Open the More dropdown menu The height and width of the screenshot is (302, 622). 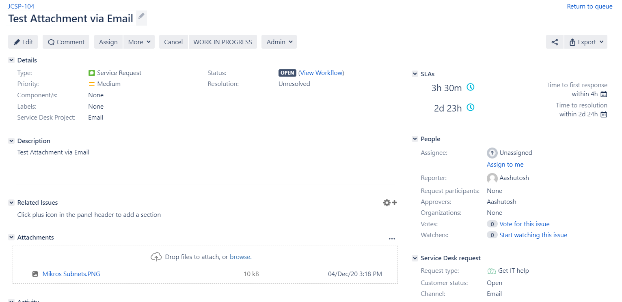click(139, 42)
